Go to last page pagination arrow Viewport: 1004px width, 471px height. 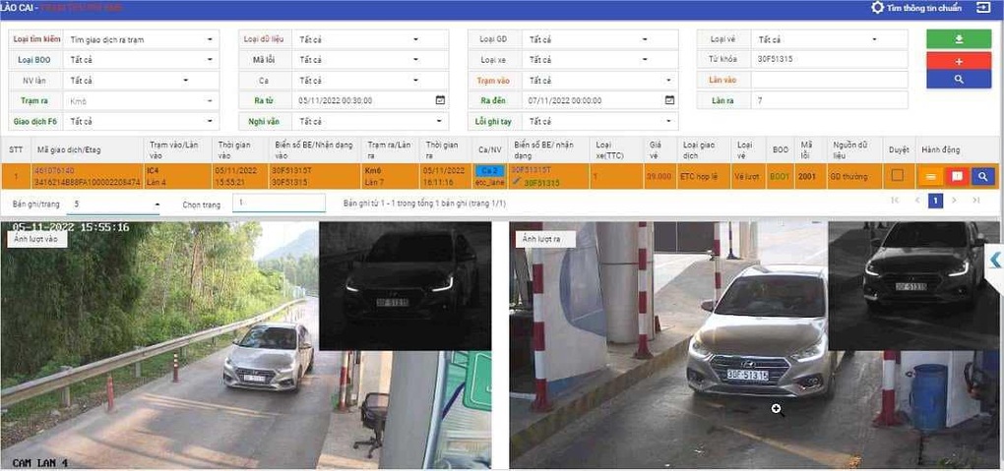(x=975, y=201)
